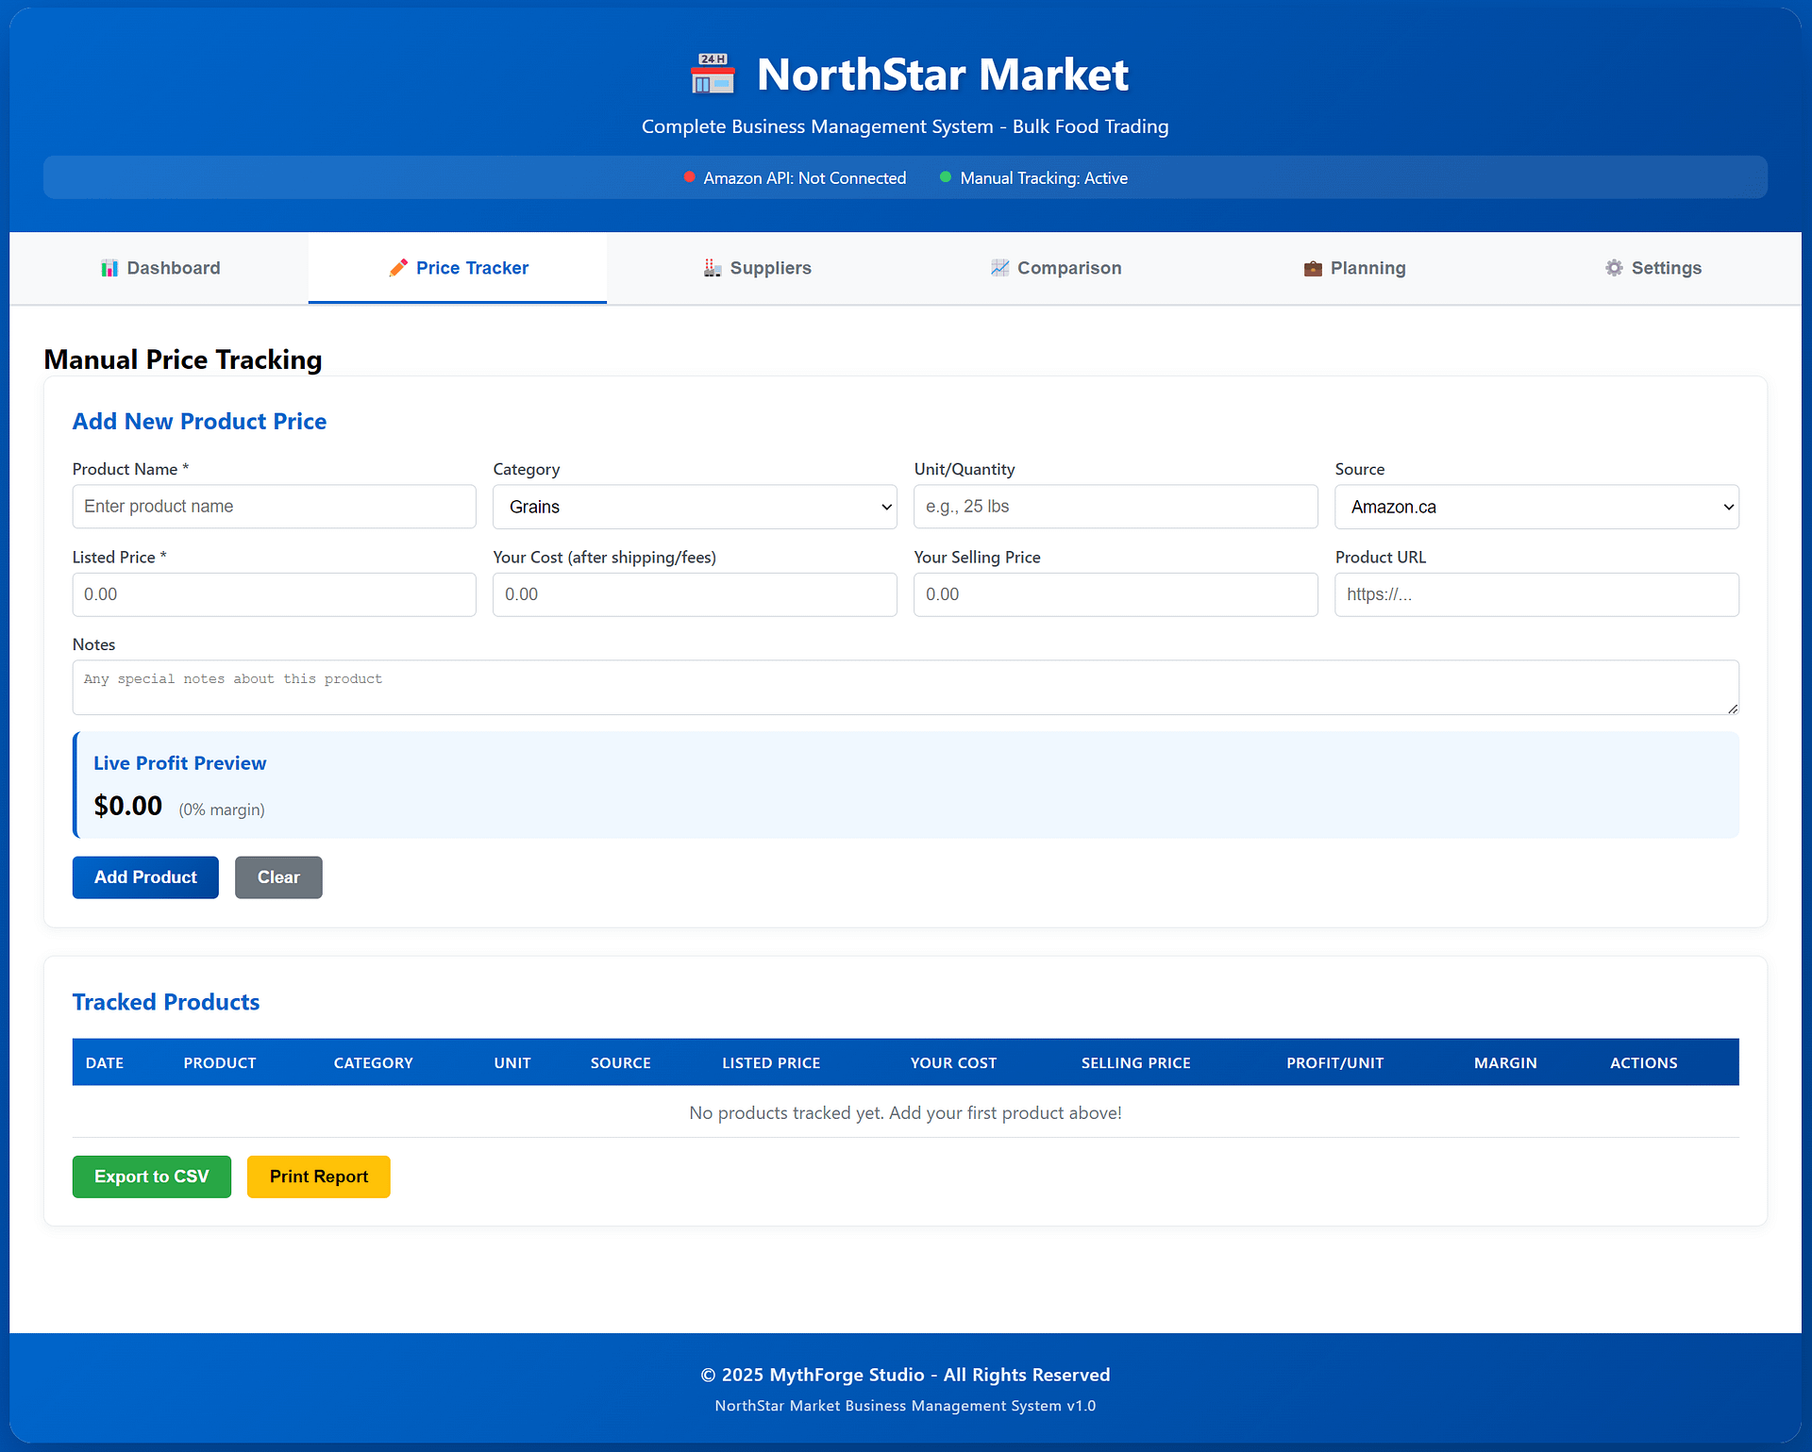Click the green Manual Tracking status dot
1812x1452 pixels.
[946, 177]
